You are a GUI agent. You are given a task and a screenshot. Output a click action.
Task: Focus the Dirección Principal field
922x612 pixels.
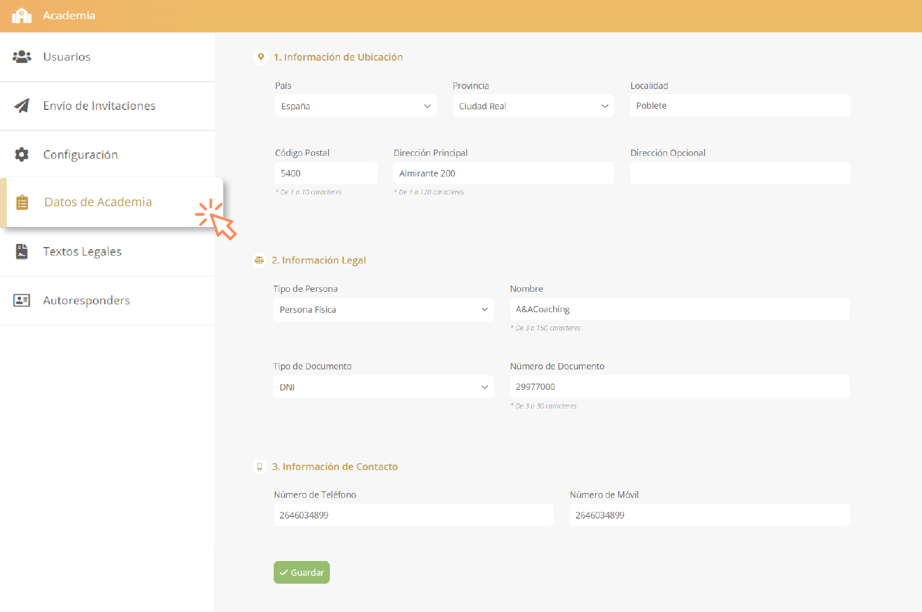[504, 173]
